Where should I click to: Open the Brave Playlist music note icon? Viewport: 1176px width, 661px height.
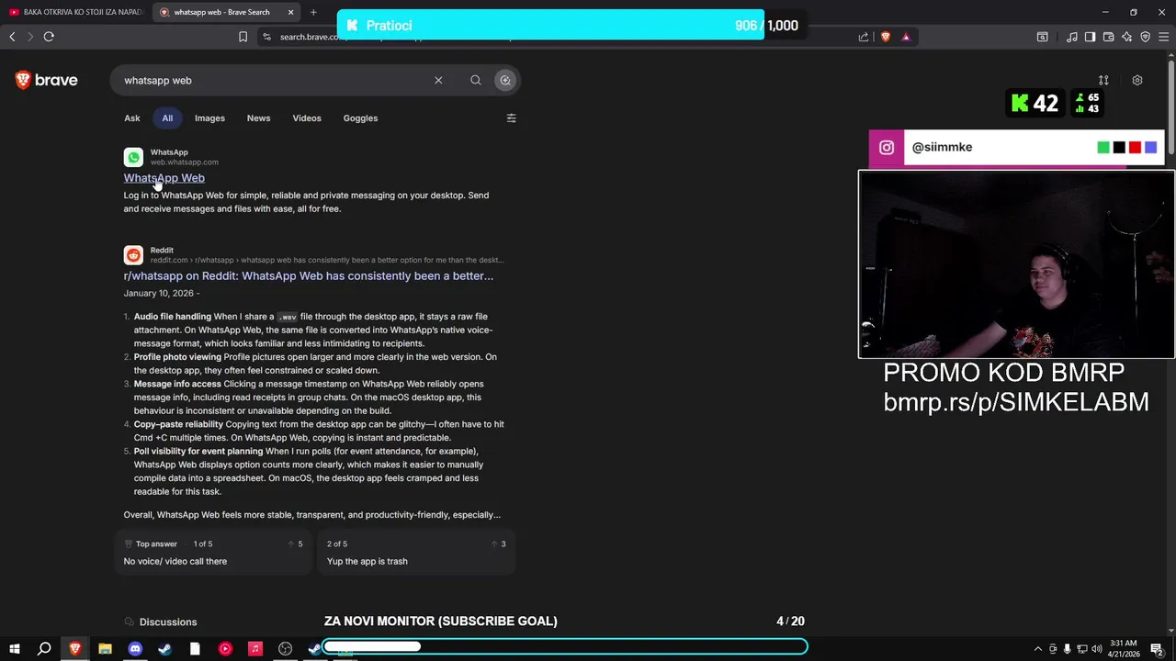[1072, 37]
